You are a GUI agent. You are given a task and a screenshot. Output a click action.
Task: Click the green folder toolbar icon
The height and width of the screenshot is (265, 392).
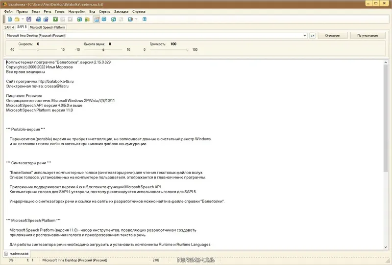click(87, 19)
